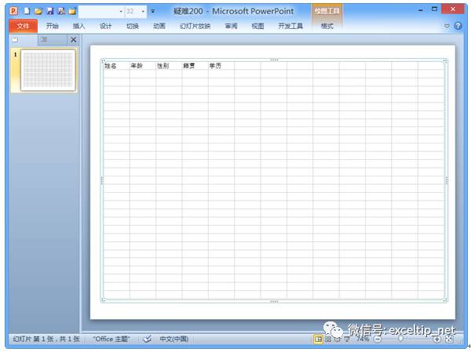Open a file using the folder icon
471x352 pixels.
click(x=38, y=12)
